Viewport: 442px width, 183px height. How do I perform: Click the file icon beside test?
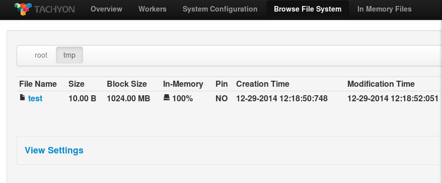pos(22,97)
